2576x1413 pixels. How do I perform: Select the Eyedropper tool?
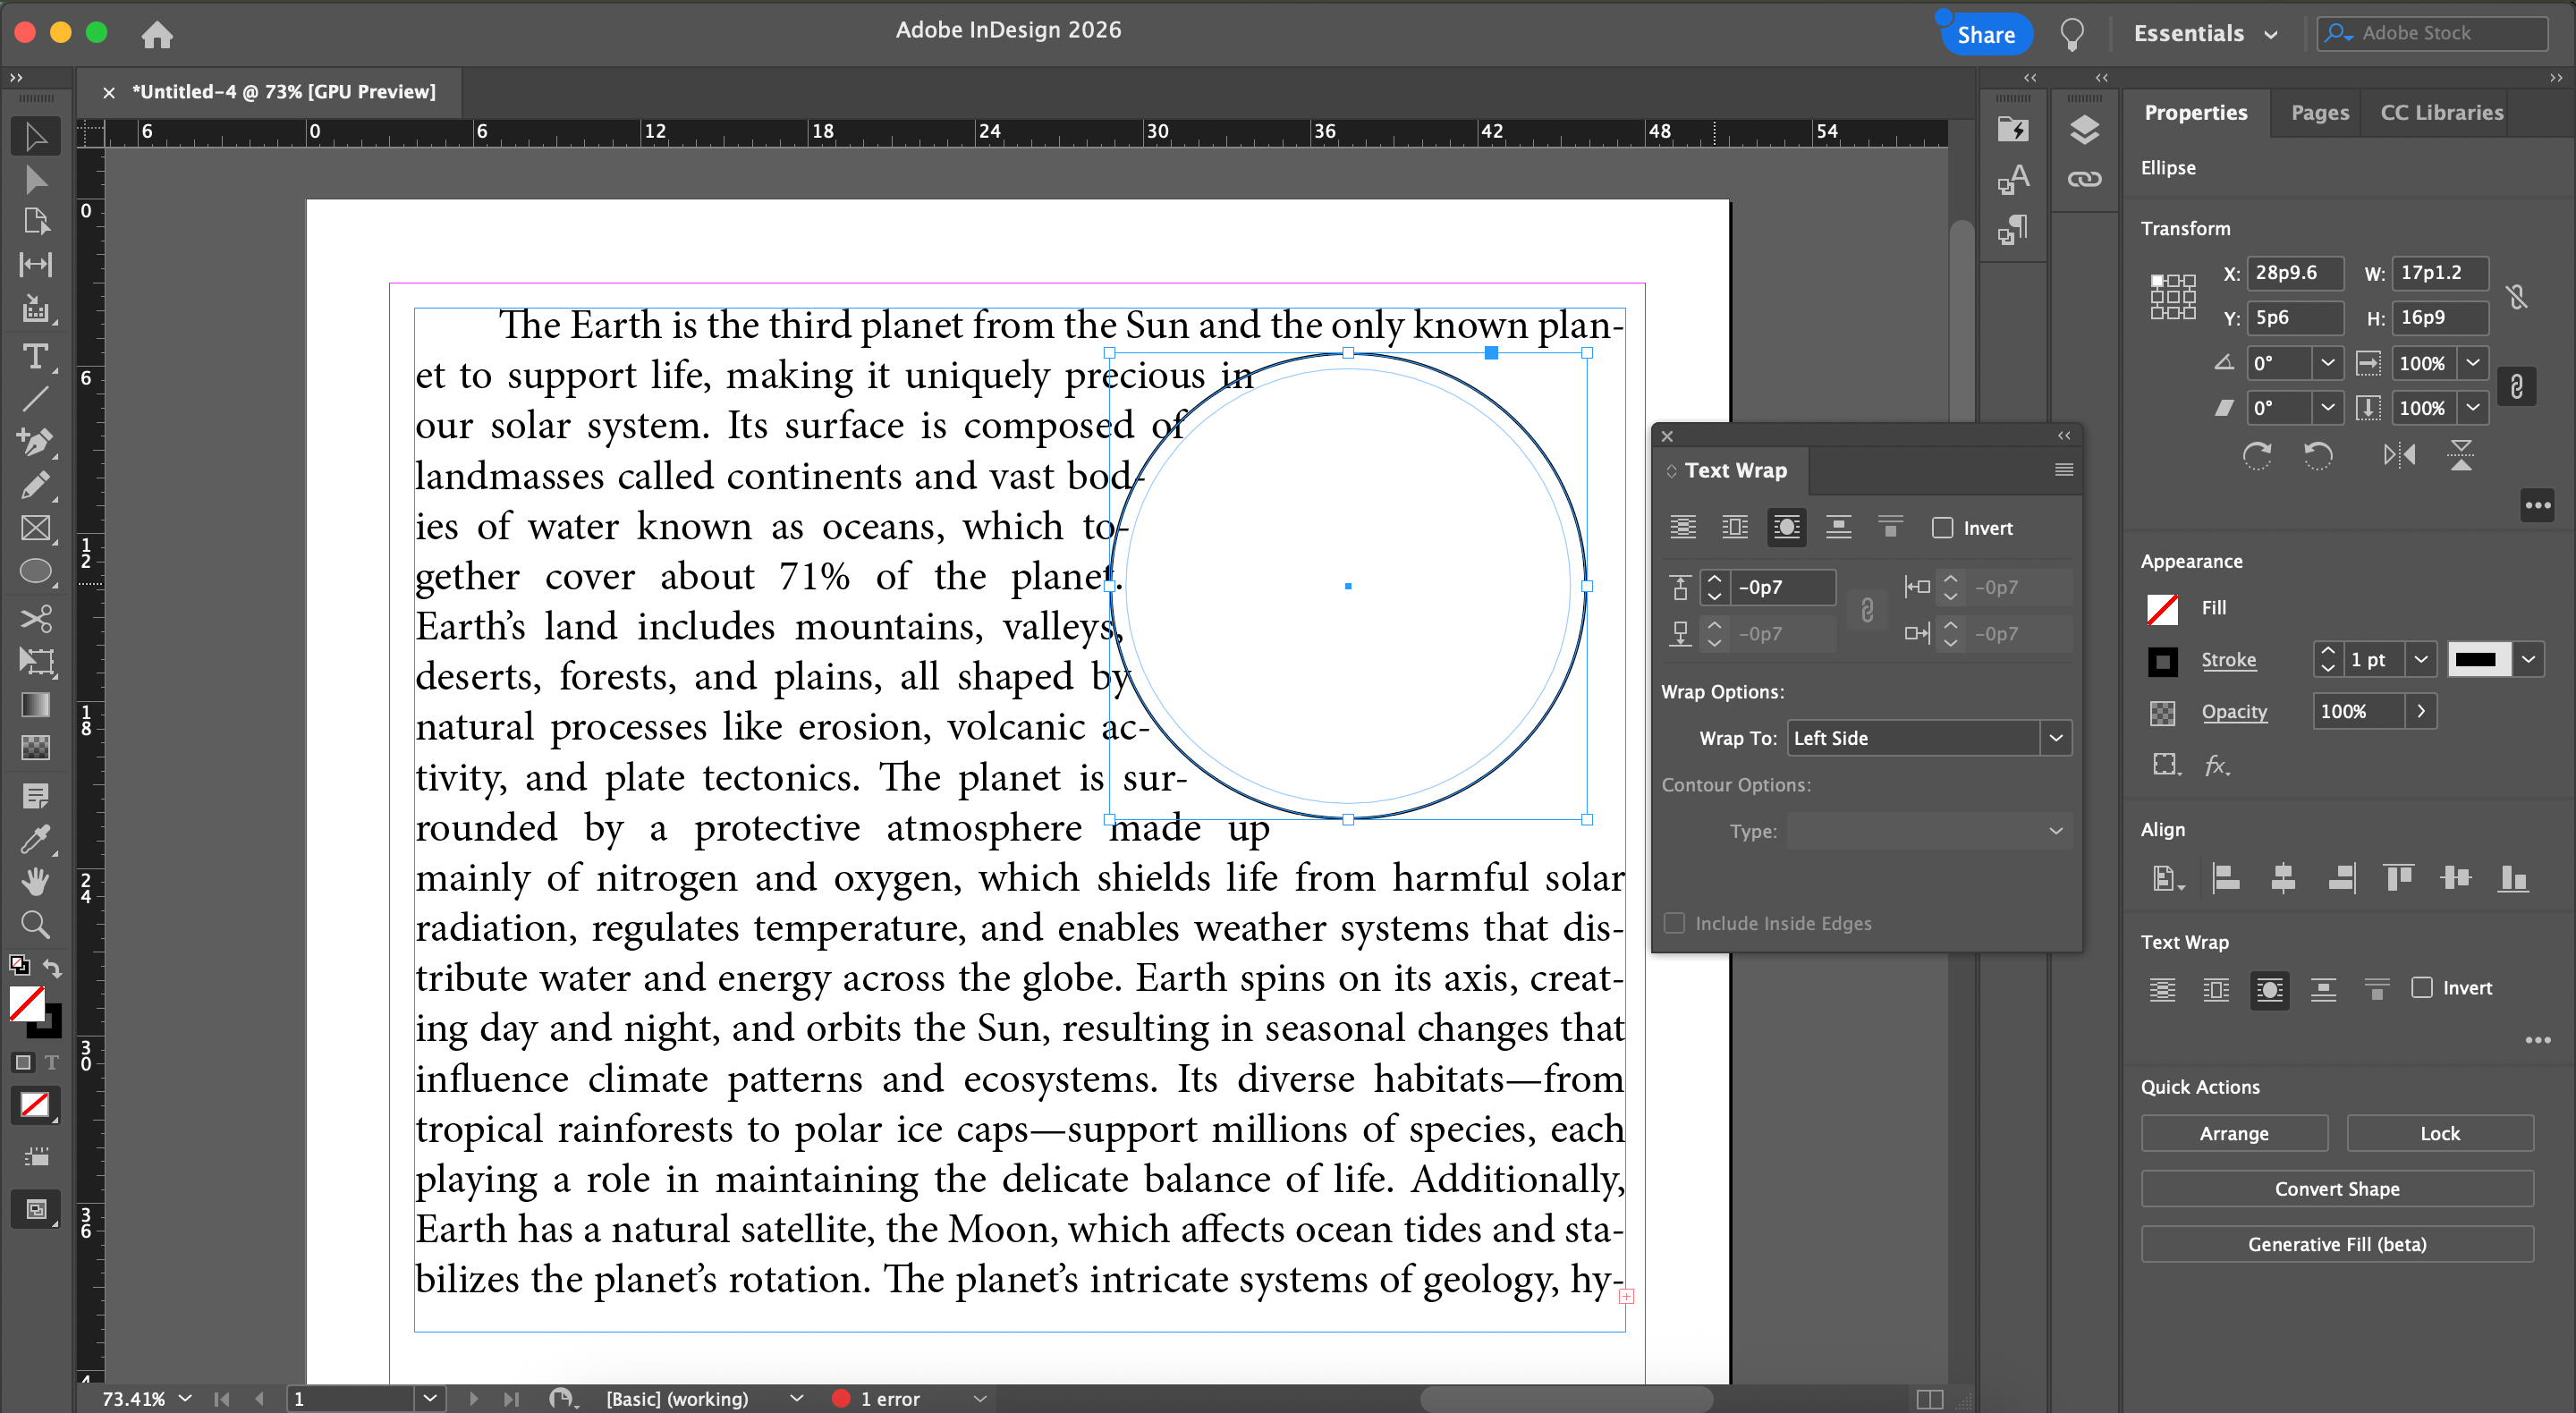pyautogui.click(x=35, y=838)
